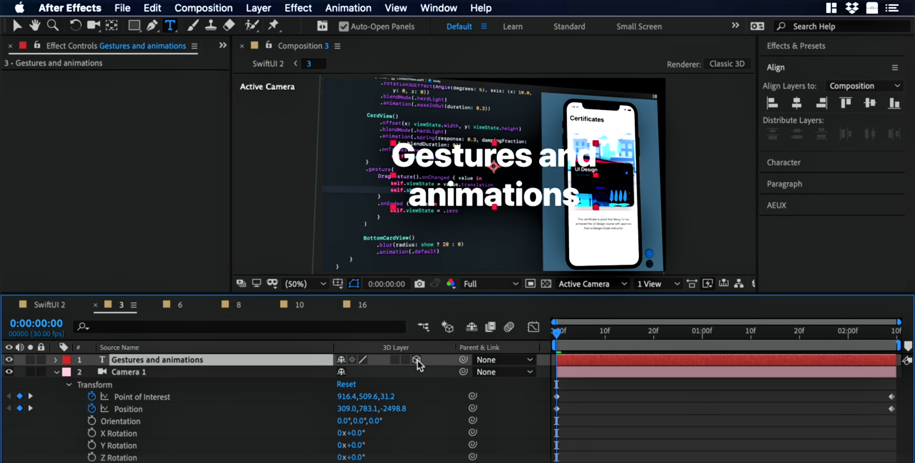Take a snapshot with camera icon

[419, 284]
